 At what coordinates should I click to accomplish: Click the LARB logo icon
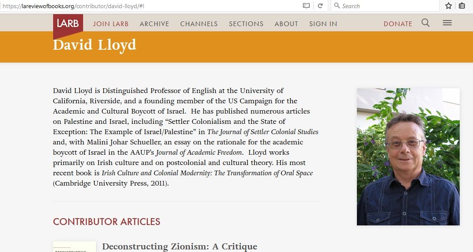pos(68,24)
